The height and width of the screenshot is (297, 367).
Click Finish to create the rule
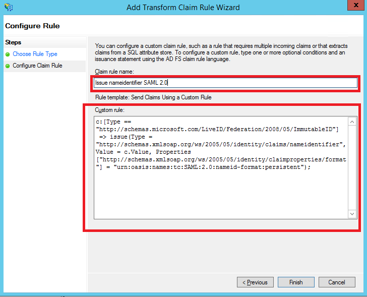[296, 282]
